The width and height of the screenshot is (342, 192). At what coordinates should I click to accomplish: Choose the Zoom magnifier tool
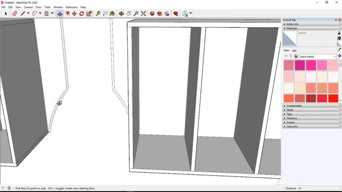(136, 14)
